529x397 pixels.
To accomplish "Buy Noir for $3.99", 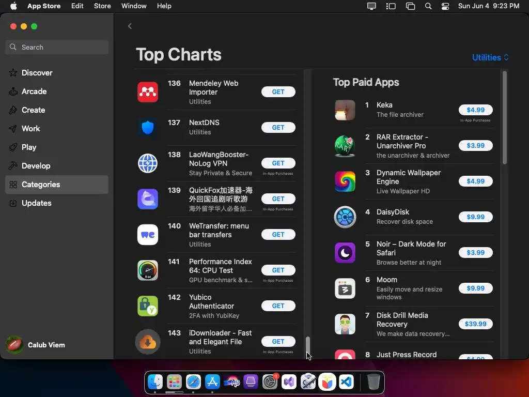I will point(475,252).
